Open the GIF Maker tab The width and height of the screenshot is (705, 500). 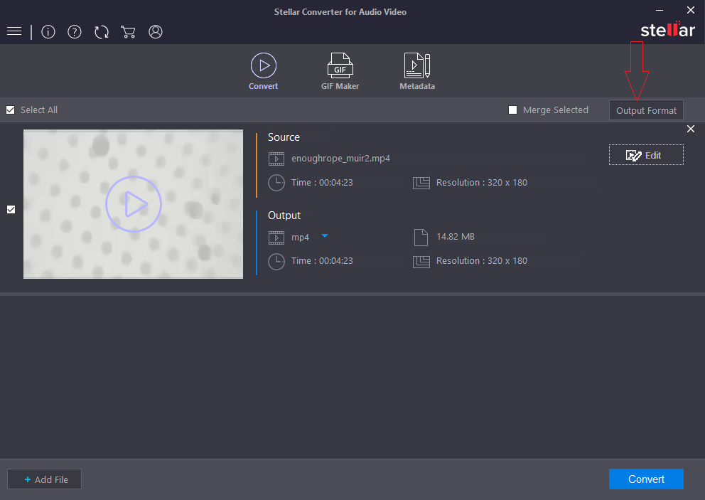[340, 72]
